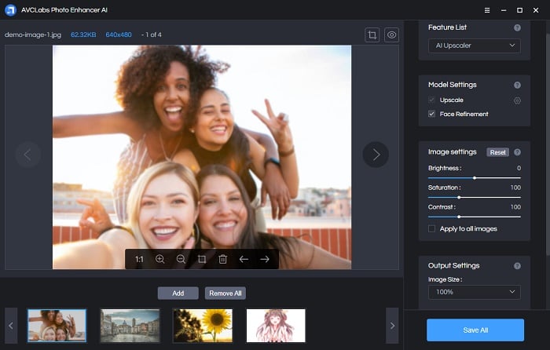Image resolution: width=550 pixels, height=350 pixels.
Task: Uncheck the Face Refinement checkbox
Action: [432, 114]
